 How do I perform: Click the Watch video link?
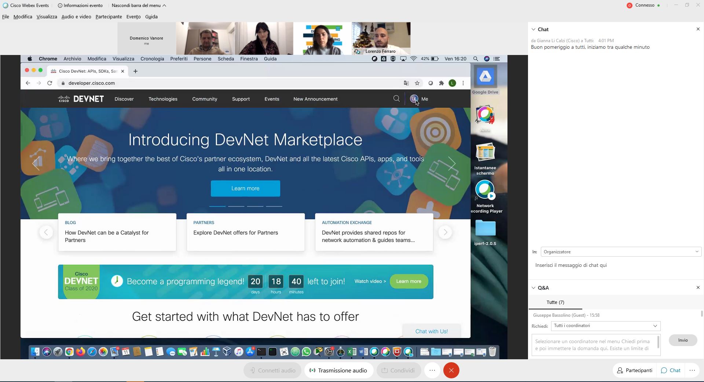click(x=370, y=281)
